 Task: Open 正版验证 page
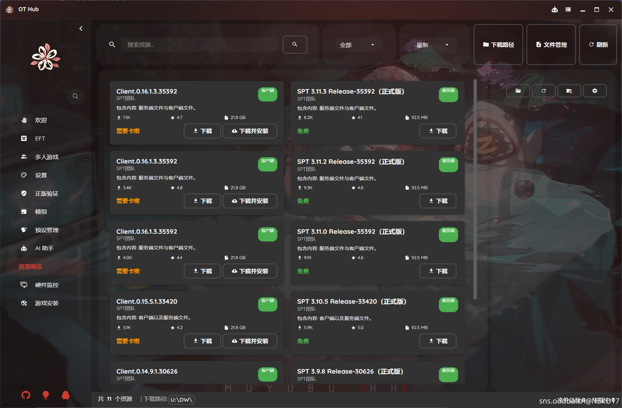[x=46, y=193]
